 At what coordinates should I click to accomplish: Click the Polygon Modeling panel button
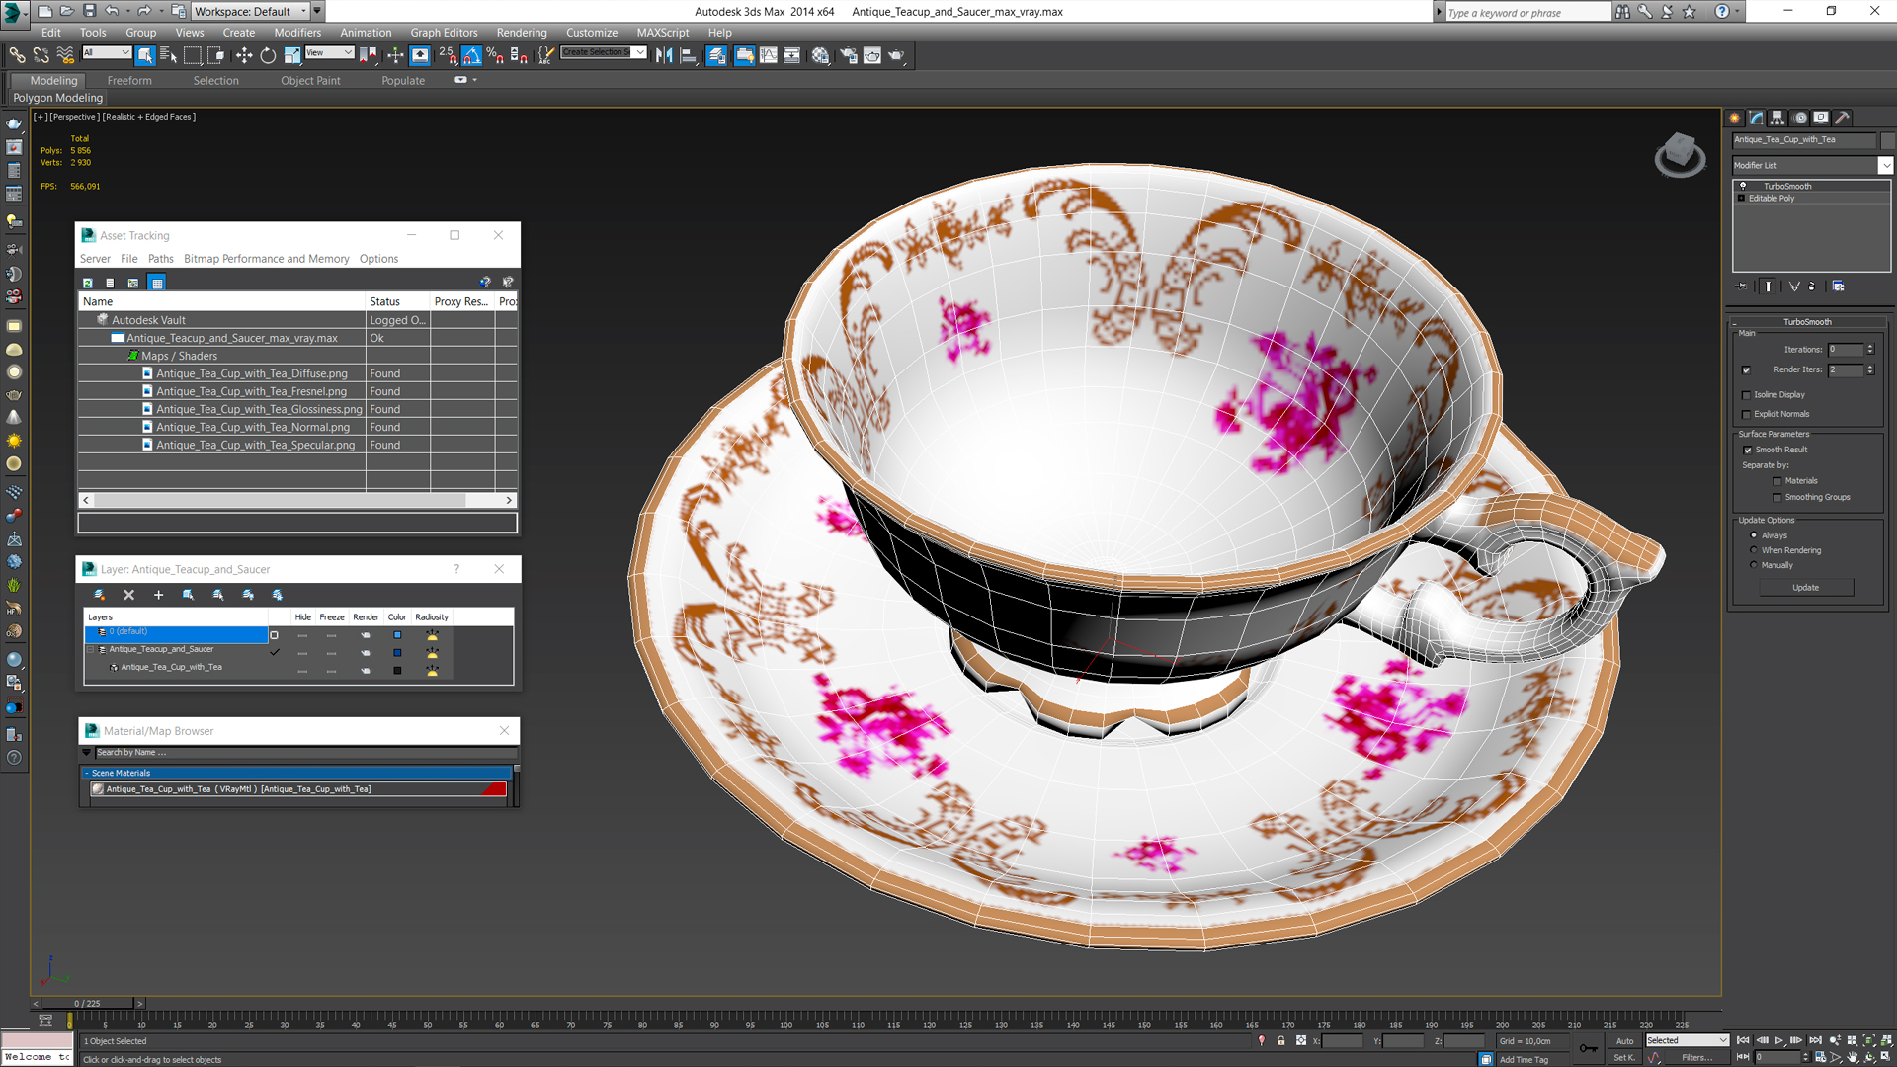click(57, 98)
